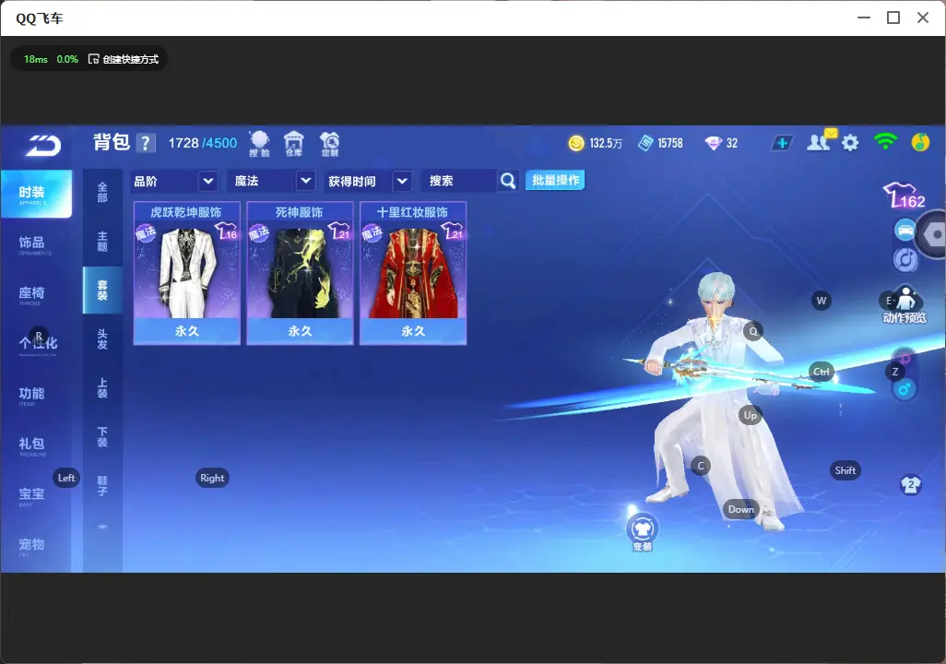This screenshot has width=946, height=664.
Task: Select the 主题 theme subcategory
Action: (x=102, y=242)
